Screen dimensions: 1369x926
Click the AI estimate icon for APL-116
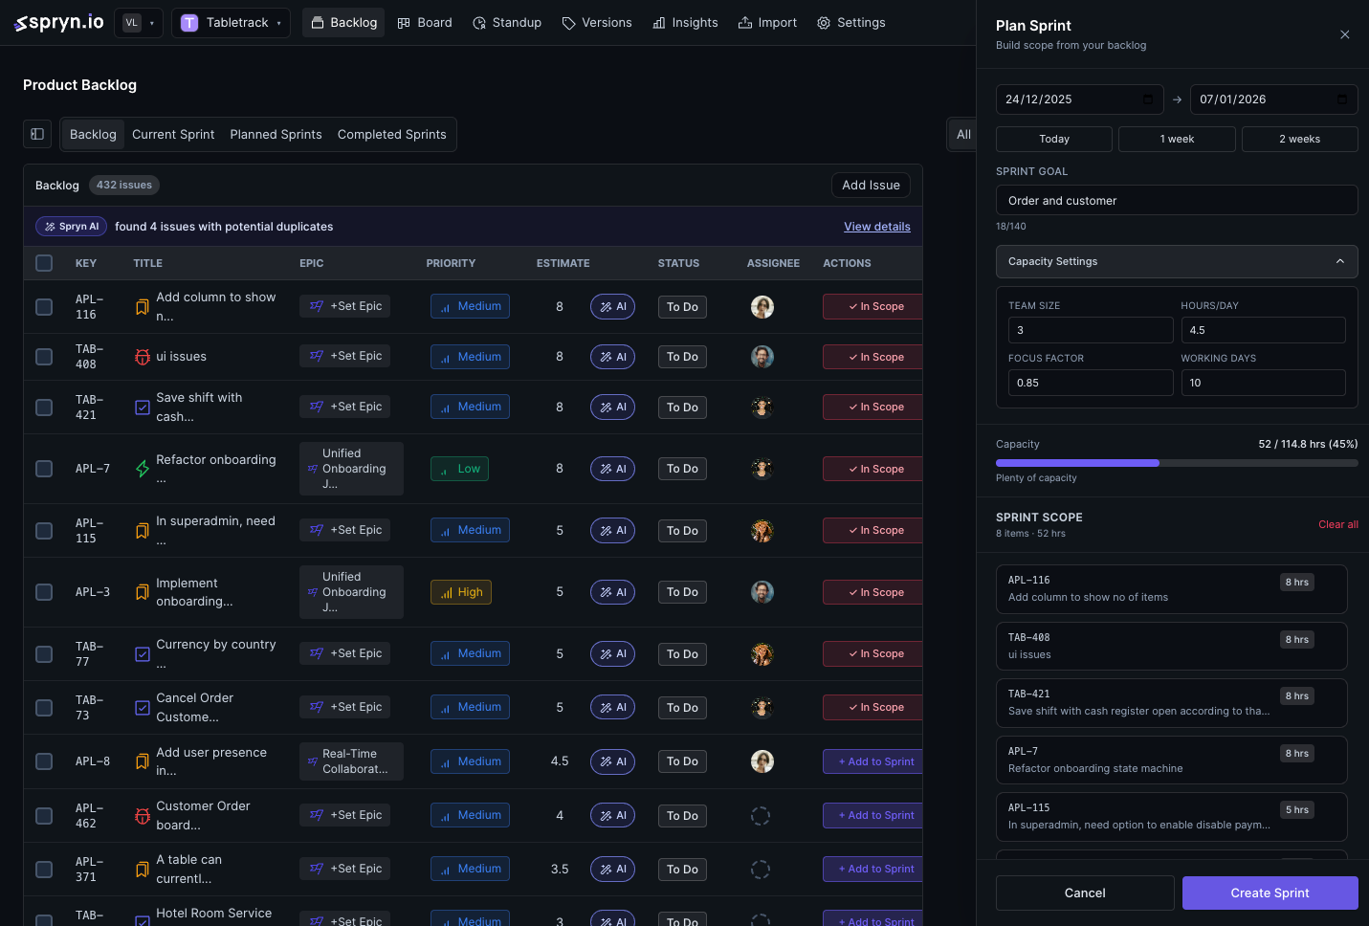point(612,306)
